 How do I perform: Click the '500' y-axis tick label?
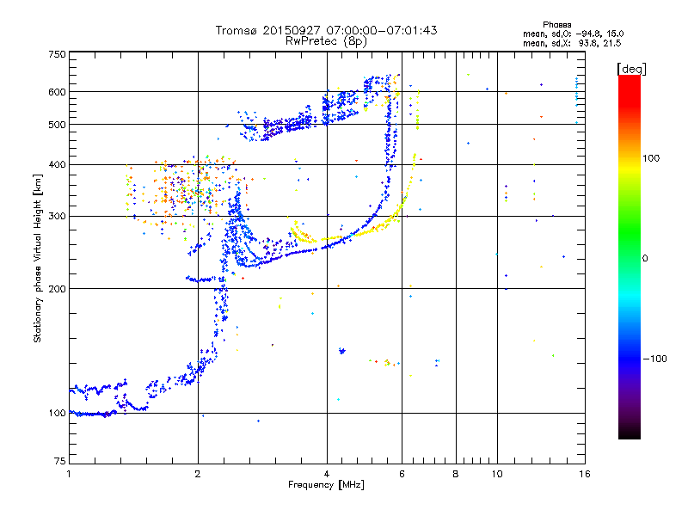point(57,125)
